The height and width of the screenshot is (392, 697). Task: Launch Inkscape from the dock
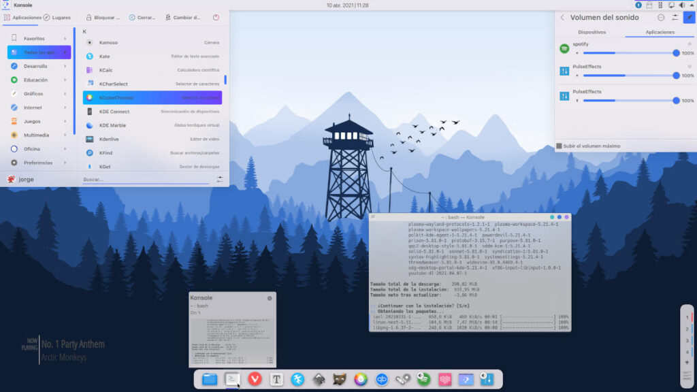319,380
